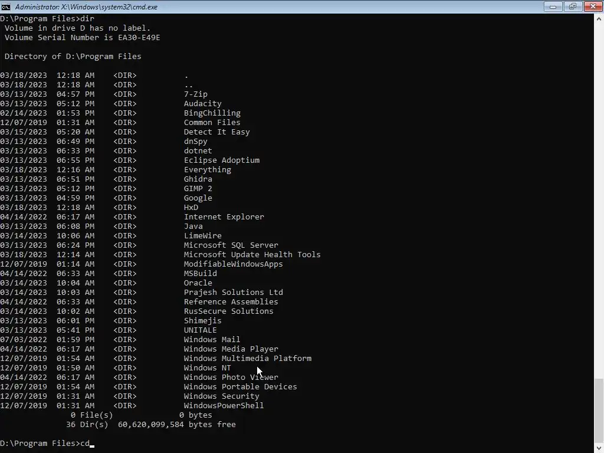
Task: Select the BingChilling folder name
Action: pyautogui.click(x=212, y=113)
